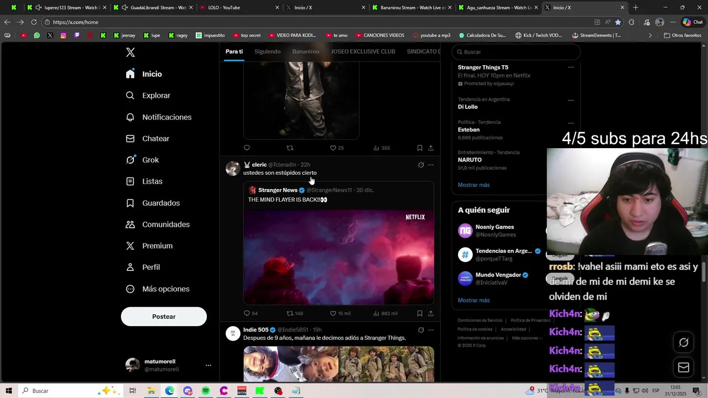
Task: Open the Mind Flayer Netflix image
Action: [339, 257]
